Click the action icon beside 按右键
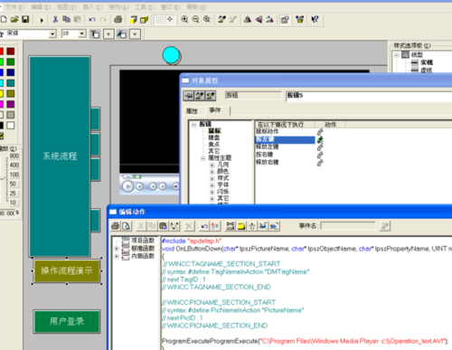452x350 pixels. pos(320,155)
